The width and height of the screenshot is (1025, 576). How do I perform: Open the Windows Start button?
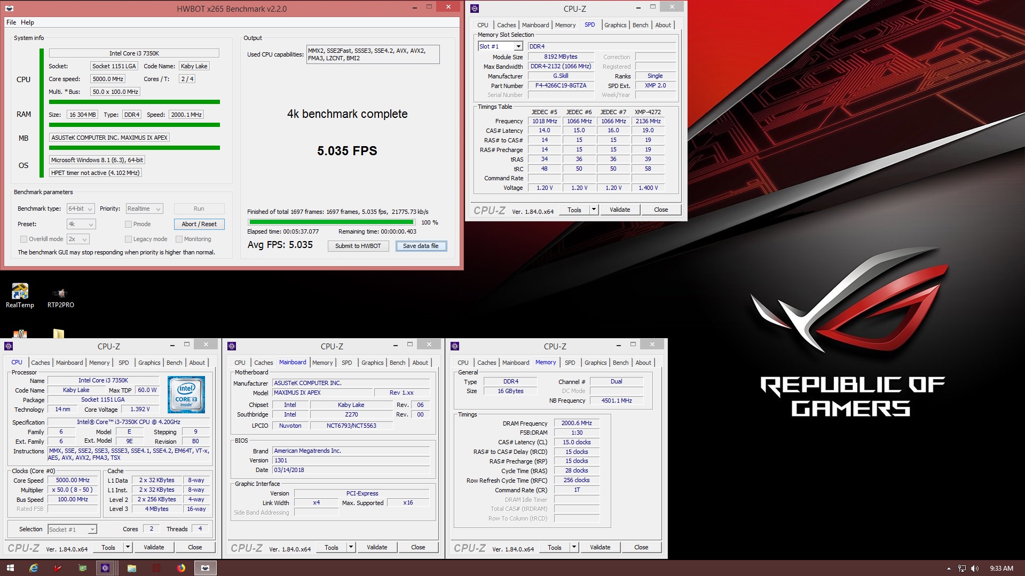(10, 568)
